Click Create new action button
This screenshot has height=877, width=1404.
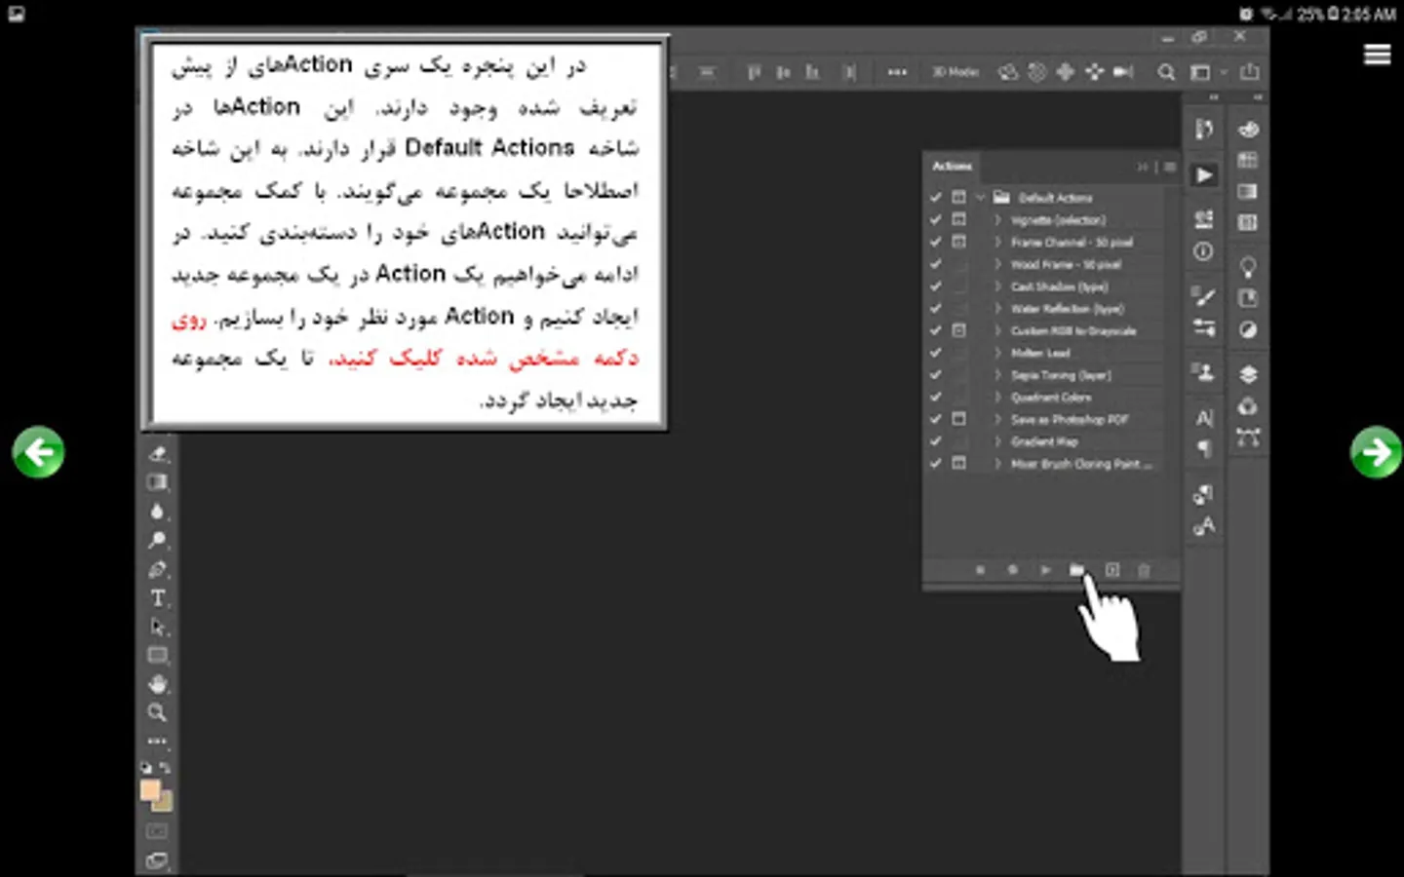(1111, 570)
